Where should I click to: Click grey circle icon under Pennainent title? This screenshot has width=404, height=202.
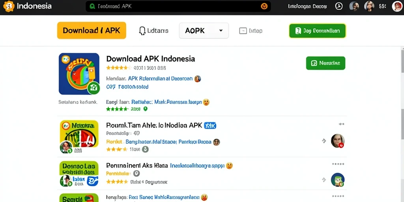pyautogui.click(x=136, y=174)
